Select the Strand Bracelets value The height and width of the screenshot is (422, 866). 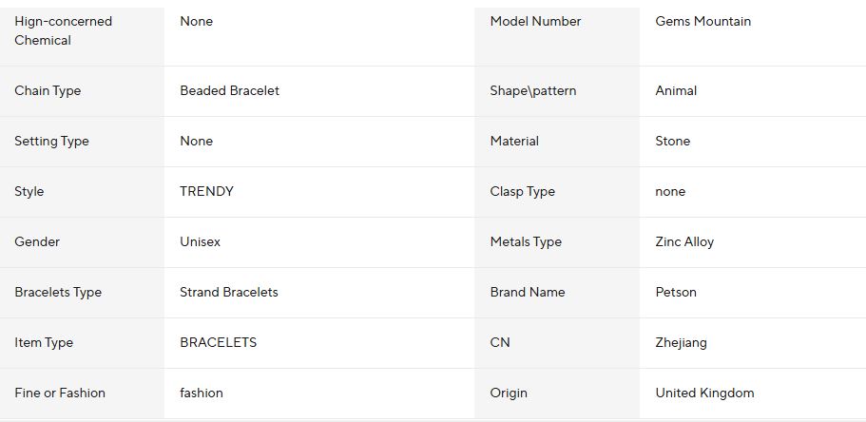(229, 292)
